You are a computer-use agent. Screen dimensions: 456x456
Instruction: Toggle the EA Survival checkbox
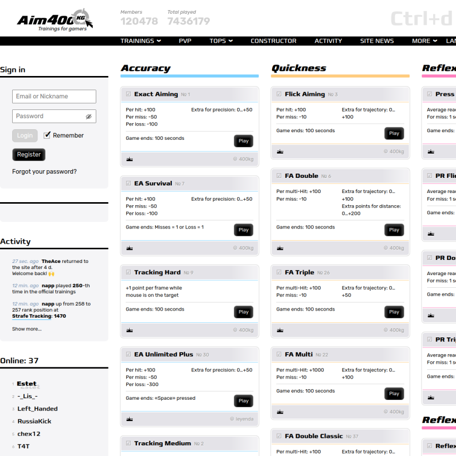tap(128, 183)
